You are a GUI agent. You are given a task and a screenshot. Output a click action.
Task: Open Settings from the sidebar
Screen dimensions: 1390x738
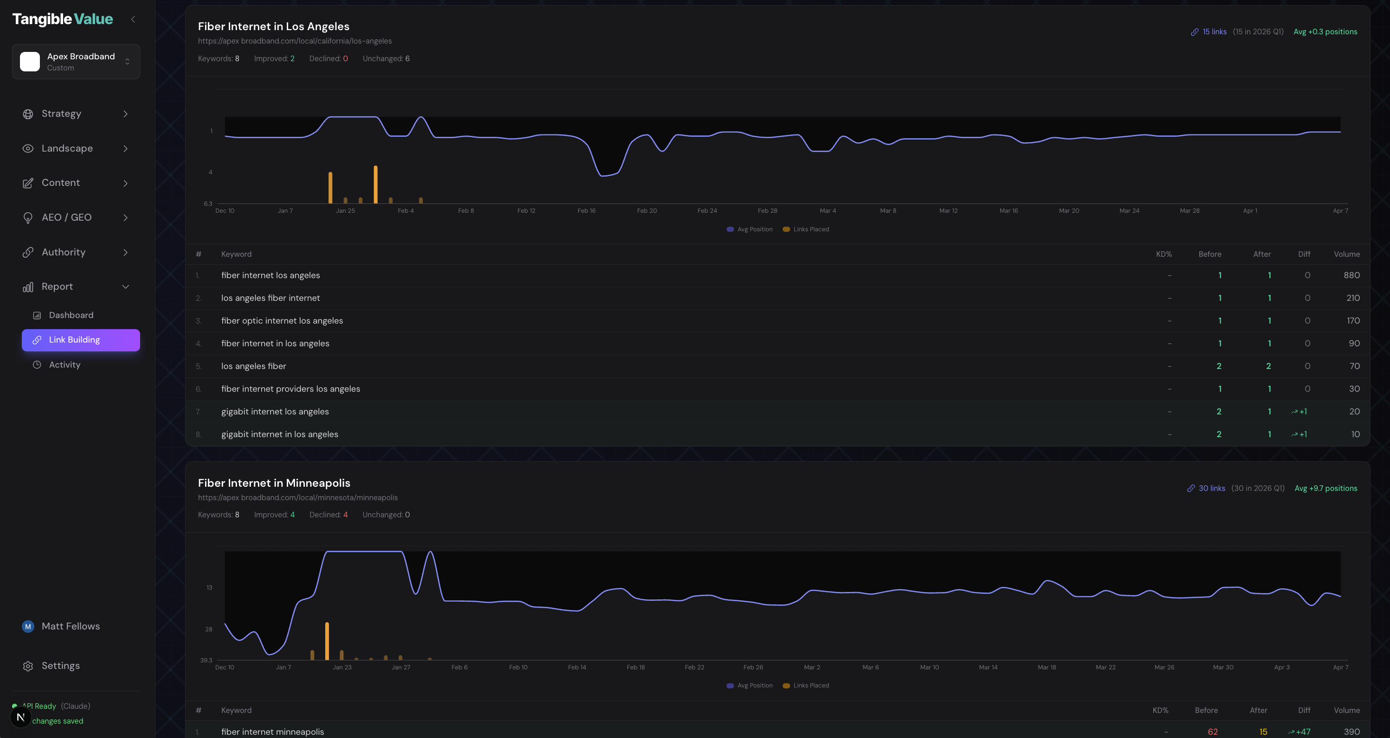(x=60, y=666)
